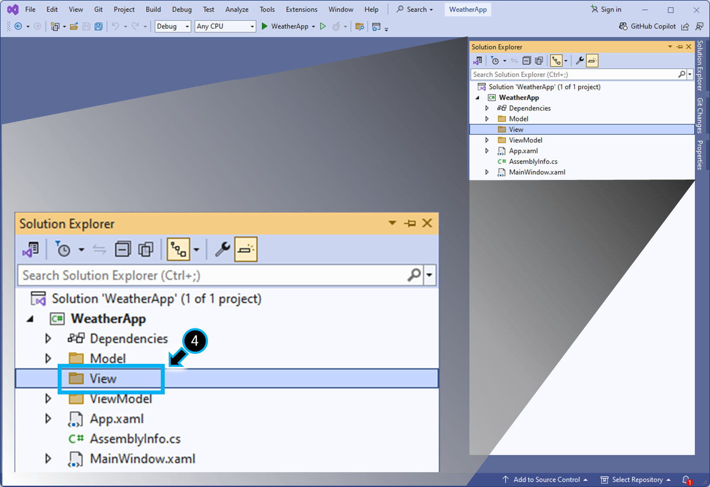The width and height of the screenshot is (710, 487).
Task: Toggle Preview Selected Items in docked Solution Explorer
Action: tap(592, 61)
